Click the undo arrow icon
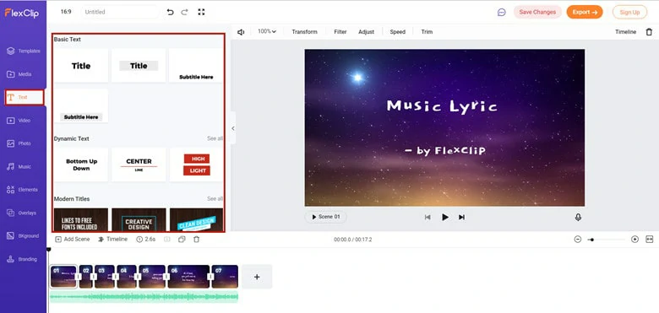The height and width of the screenshot is (313, 659). [x=170, y=12]
